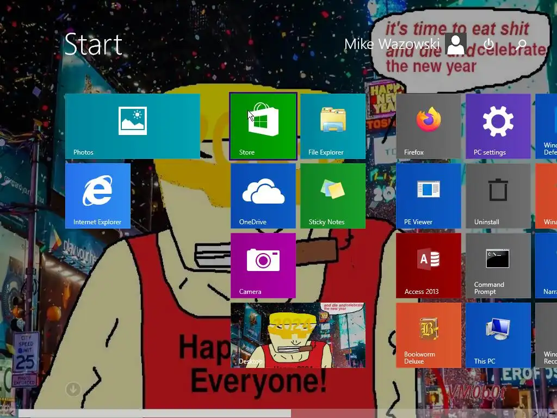Click the search magnifier icon
557x418 pixels.
[x=521, y=45]
